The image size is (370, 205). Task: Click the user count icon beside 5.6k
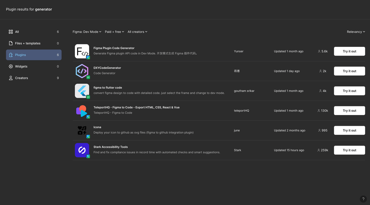pos(319,51)
